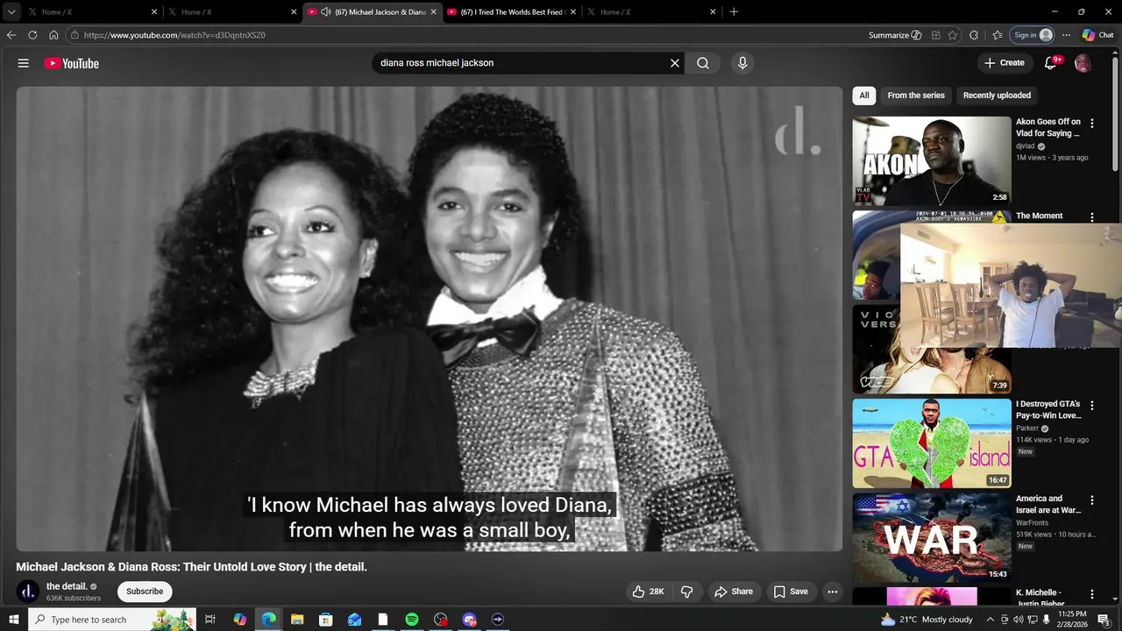
Task: Open GTA island video thumbnail
Action: point(932,443)
